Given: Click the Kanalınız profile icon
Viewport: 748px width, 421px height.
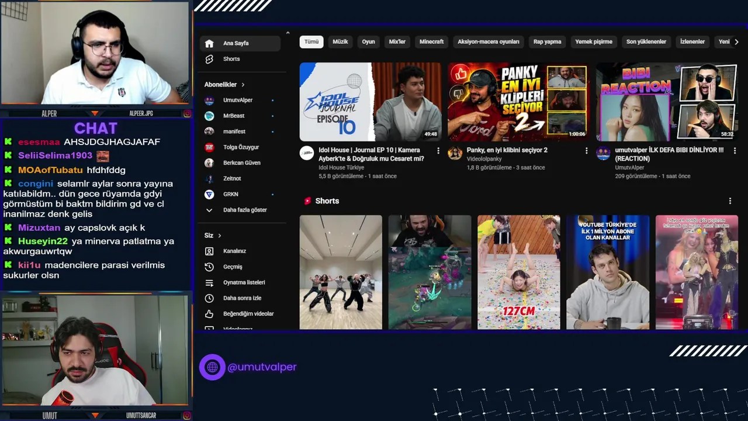Looking at the screenshot, I should point(209,251).
